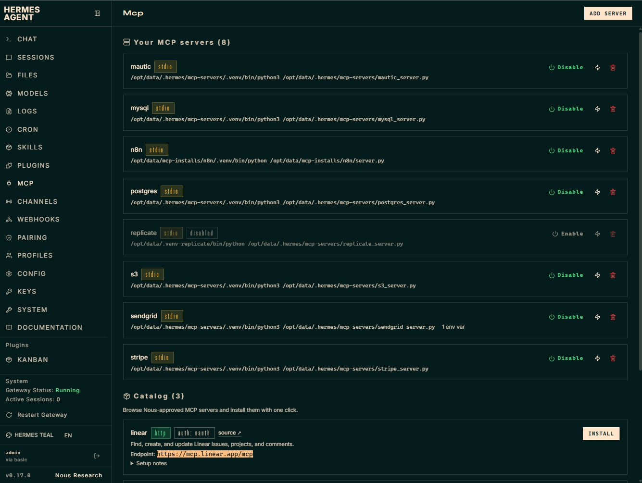Open the Cron section
Viewport: 642px width, 483px height.
(x=56, y=129)
